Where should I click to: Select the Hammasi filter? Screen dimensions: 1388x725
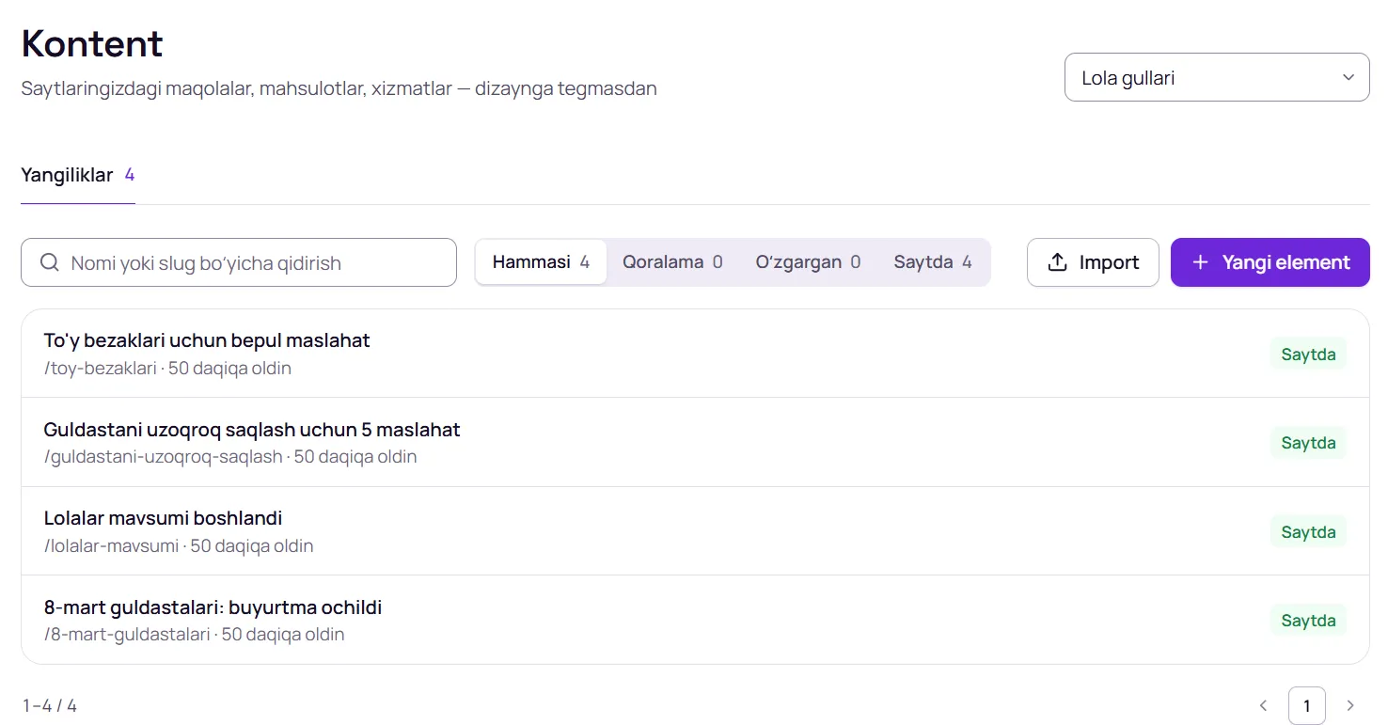click(x=541, y=262)
